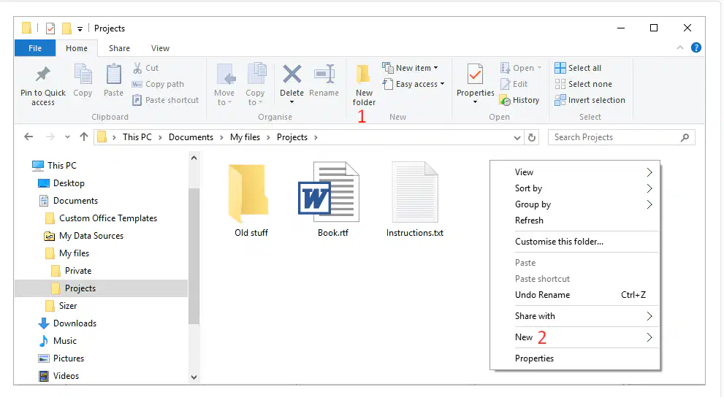Expand the Easy access dropdown
This screenshot has height=403, width=724.
pos(442,84)
